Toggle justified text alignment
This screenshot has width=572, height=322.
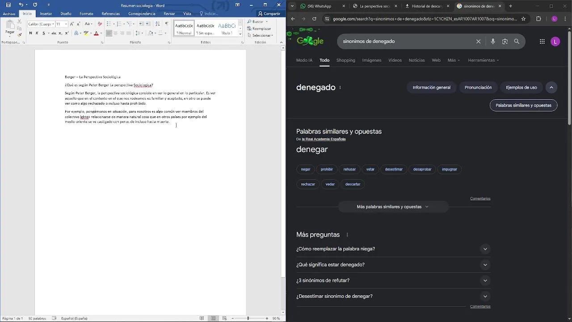click(129, 33)
